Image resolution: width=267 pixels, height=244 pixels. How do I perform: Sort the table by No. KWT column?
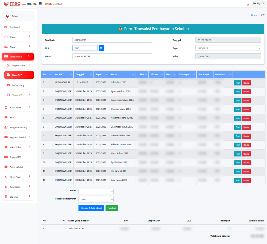tap(63, 74)
